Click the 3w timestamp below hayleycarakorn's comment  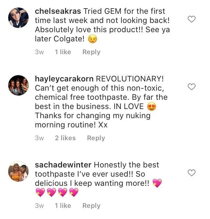pyautogui.click(x=39, y=138)
